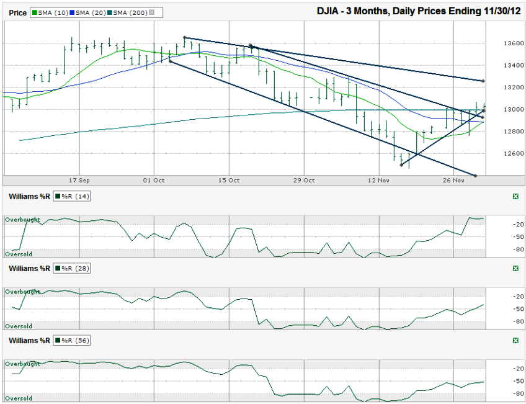Remove SMA overlays with the small gray x
The height and width of the screenshot is (404, 526).
click(151, 13)
